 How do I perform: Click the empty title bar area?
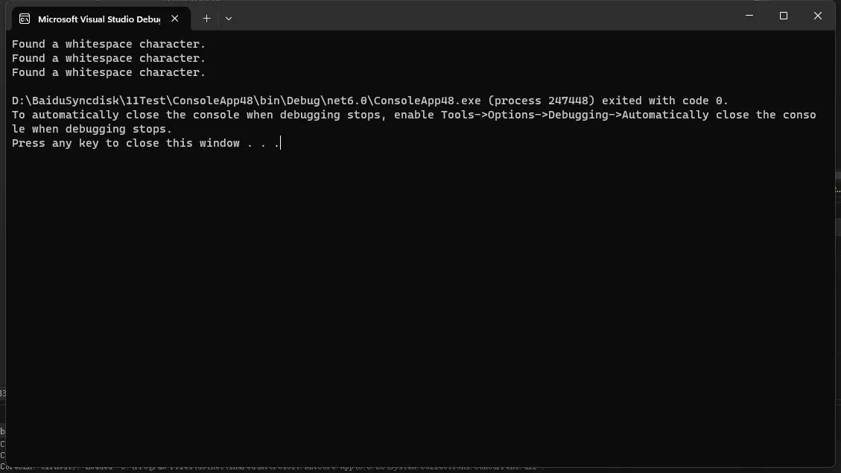coord(483,16)
